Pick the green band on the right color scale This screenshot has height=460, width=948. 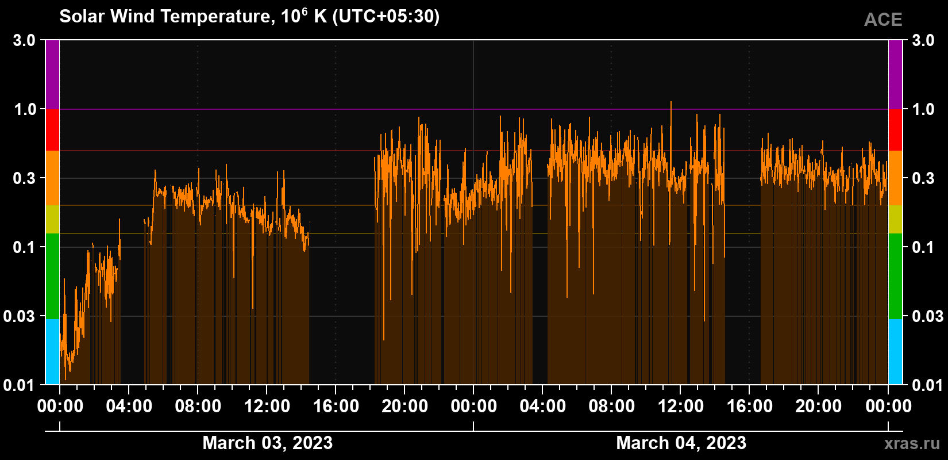coord(895,276)
